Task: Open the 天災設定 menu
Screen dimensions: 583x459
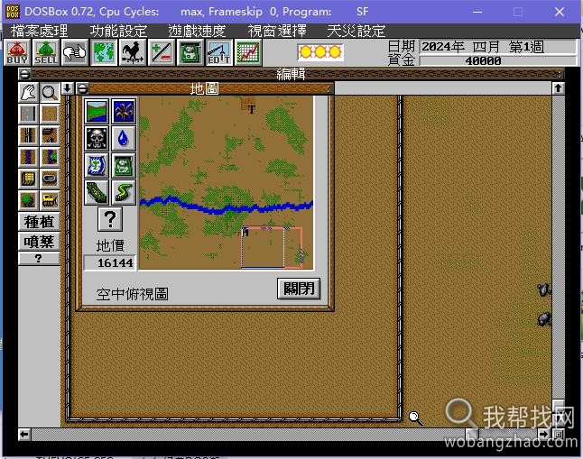Action: 356,31
